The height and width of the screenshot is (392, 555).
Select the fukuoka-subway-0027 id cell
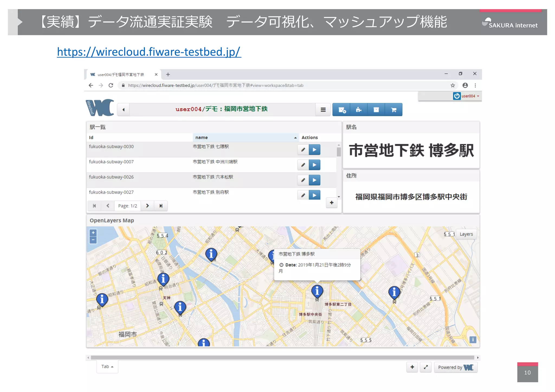(x=111, y=192)
